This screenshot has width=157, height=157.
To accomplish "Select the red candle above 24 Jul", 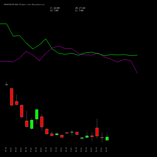I will 97,132.
